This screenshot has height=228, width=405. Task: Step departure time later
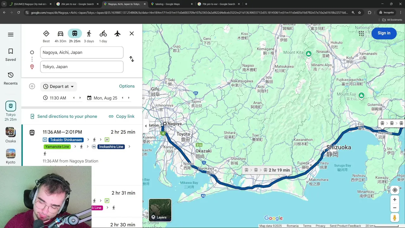coord(80,98)
